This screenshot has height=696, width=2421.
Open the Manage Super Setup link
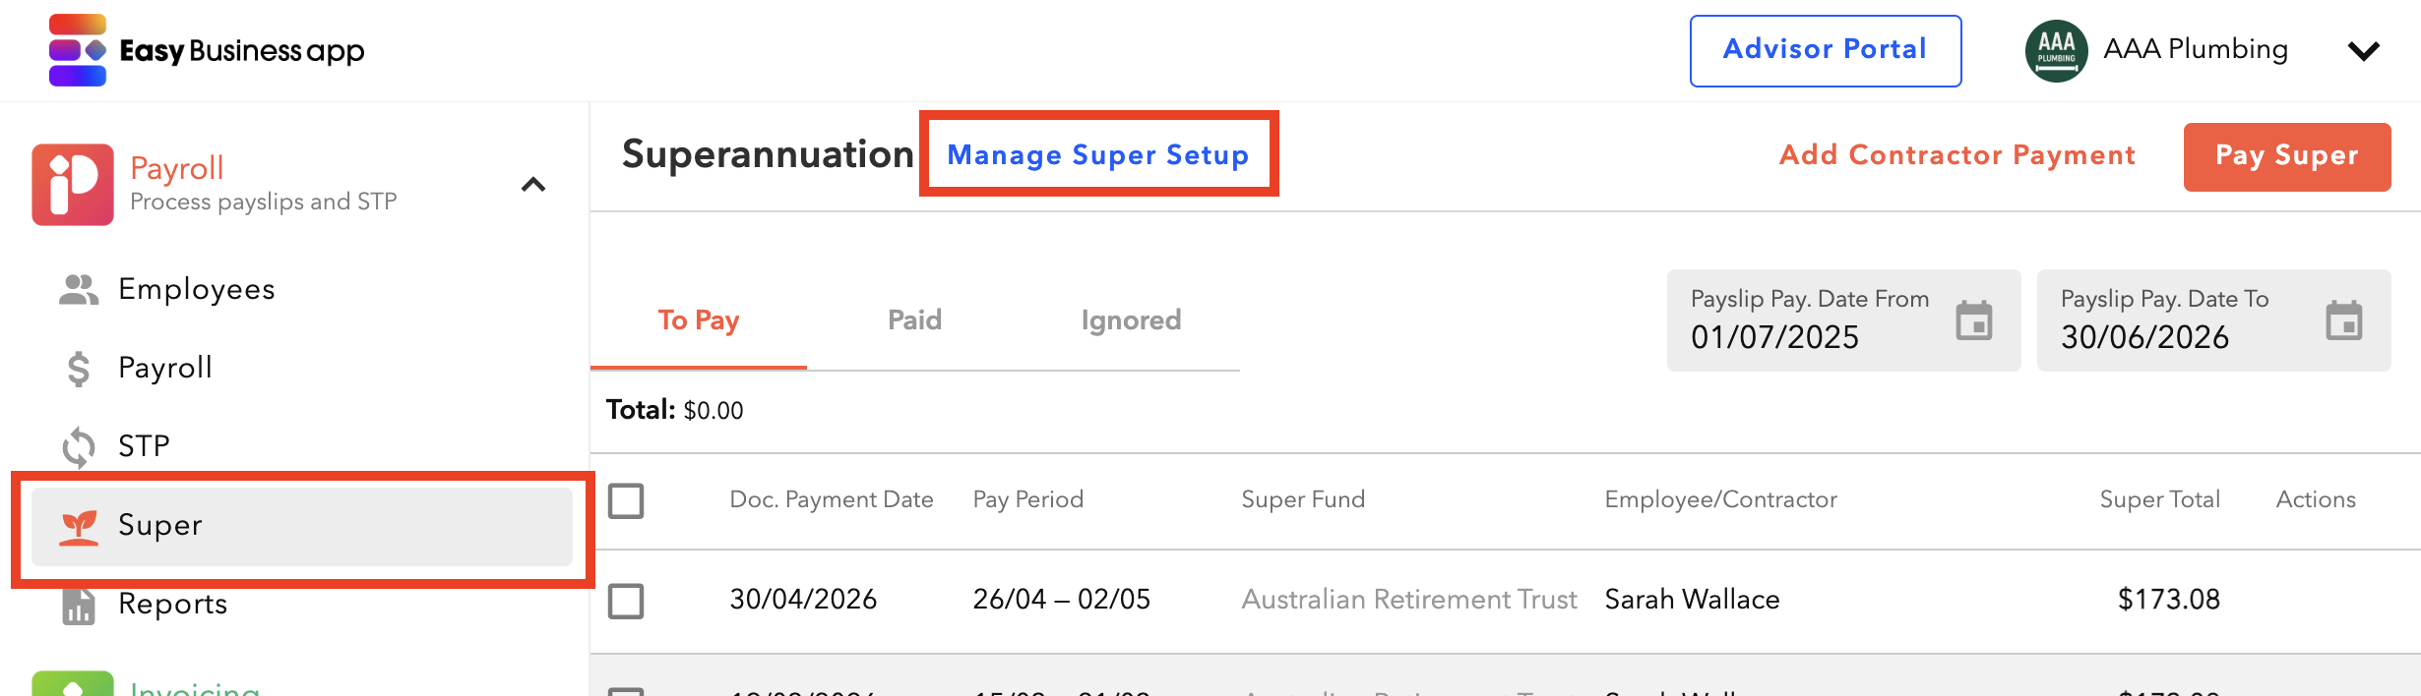(1098, 154)
